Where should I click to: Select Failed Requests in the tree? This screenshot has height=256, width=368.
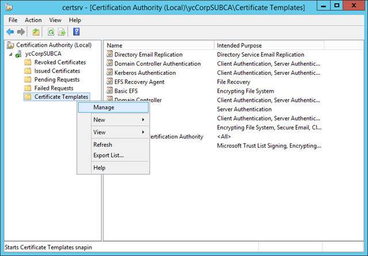(x=54, y=89)
